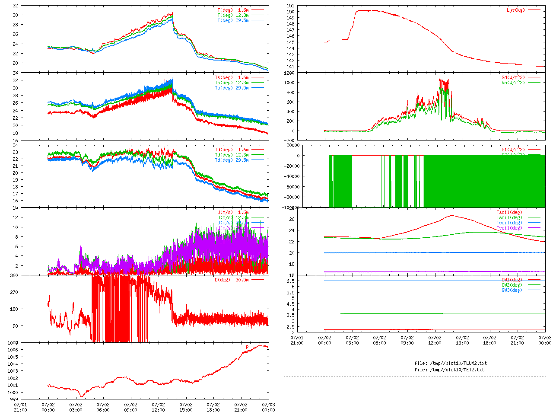Viewport: 553px width, 415px height.
Task: Click the 'U(m/s) 1.6m' legend label
Action: (x=233, y=212)
